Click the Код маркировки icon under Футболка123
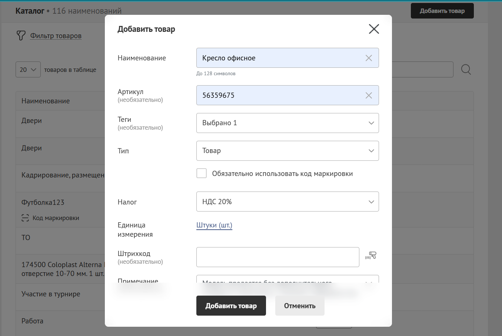 [x=25, y=218]
